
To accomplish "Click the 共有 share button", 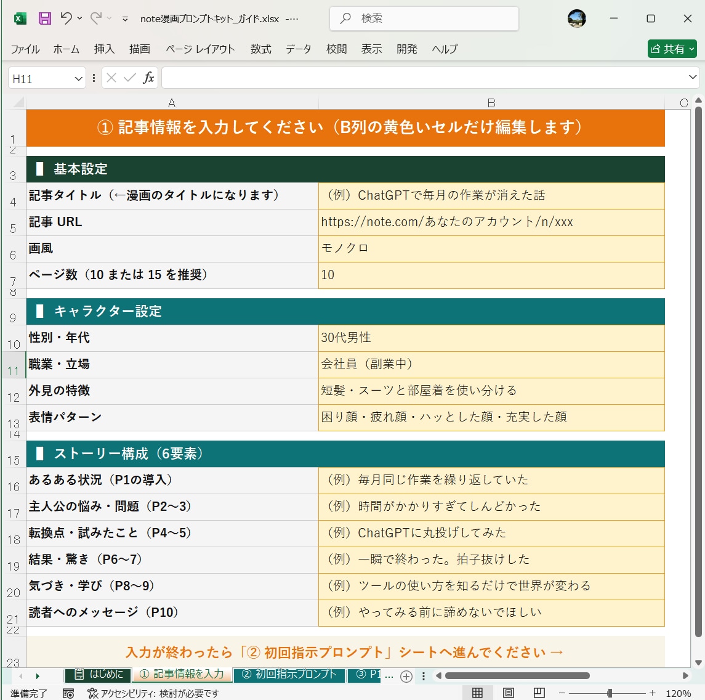I will tap(672, 49).
